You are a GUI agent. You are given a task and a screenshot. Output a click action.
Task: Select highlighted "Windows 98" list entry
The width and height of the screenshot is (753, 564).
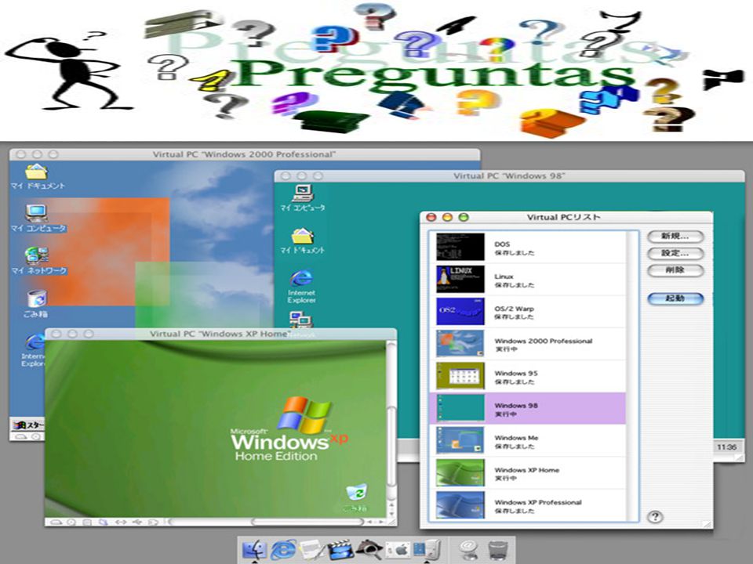pyautogui.click(x=528, y=409)
